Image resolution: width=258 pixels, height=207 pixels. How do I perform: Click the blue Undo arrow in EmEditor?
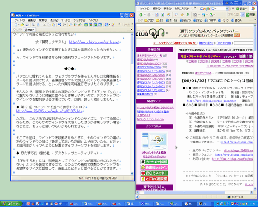(x=60, y=25)
